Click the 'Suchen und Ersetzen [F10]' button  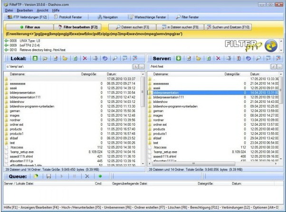click(247, 28)
